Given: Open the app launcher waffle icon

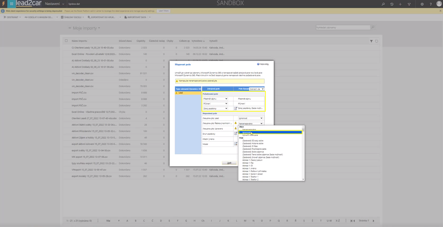Looking at the screenshot, I should click(11, 4).
